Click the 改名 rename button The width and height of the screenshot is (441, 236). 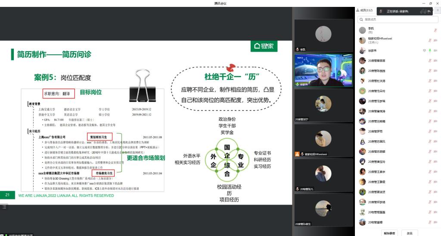410,233
